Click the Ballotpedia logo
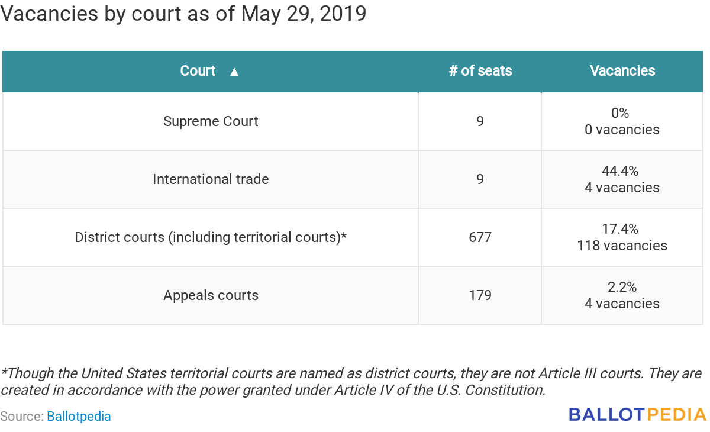Image resolution: width=710 pixels, height=432 pixels. pos(638,414)
